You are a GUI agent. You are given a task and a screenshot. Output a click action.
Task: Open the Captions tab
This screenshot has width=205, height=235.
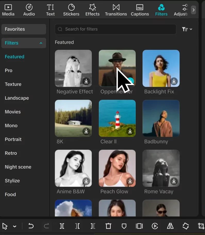point(140,10)
